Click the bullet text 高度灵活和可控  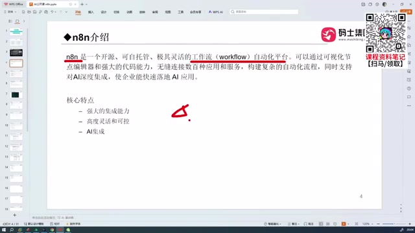(108, 121)
